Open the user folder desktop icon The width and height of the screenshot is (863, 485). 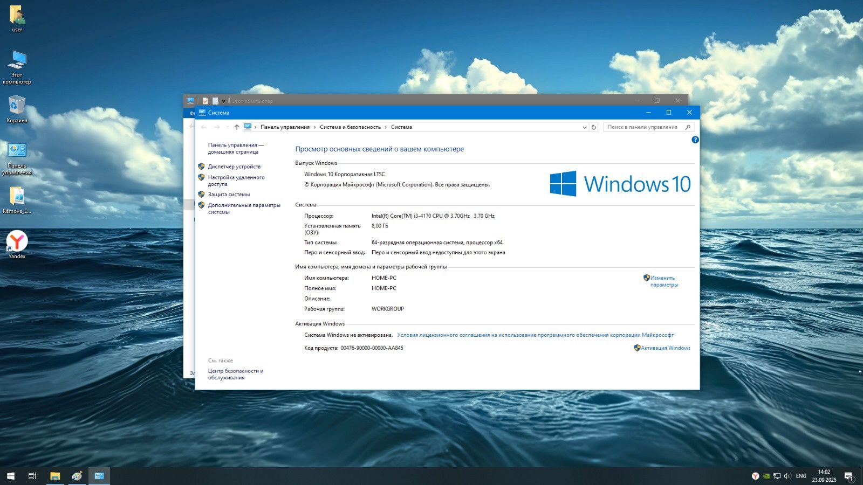(17, 19)
